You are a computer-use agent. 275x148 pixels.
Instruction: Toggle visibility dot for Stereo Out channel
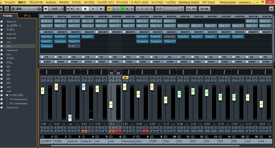[x=2, y=108]
